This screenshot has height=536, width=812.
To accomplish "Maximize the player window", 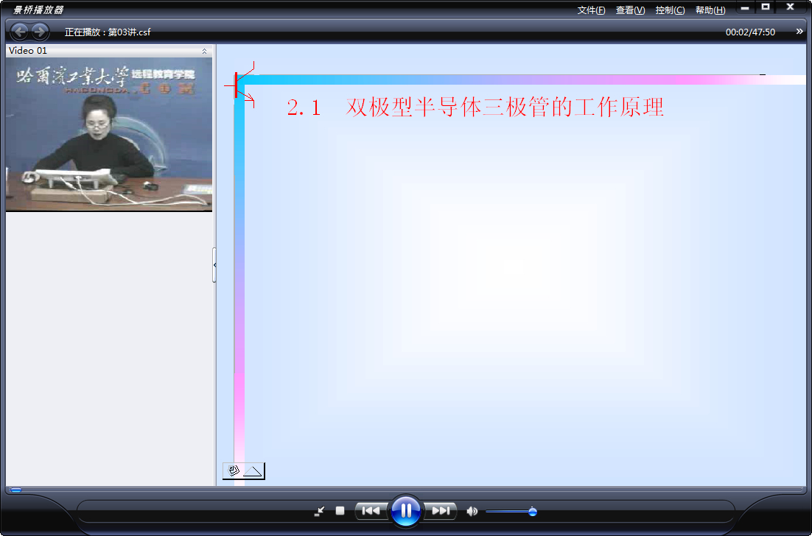I will click(766, 7).
